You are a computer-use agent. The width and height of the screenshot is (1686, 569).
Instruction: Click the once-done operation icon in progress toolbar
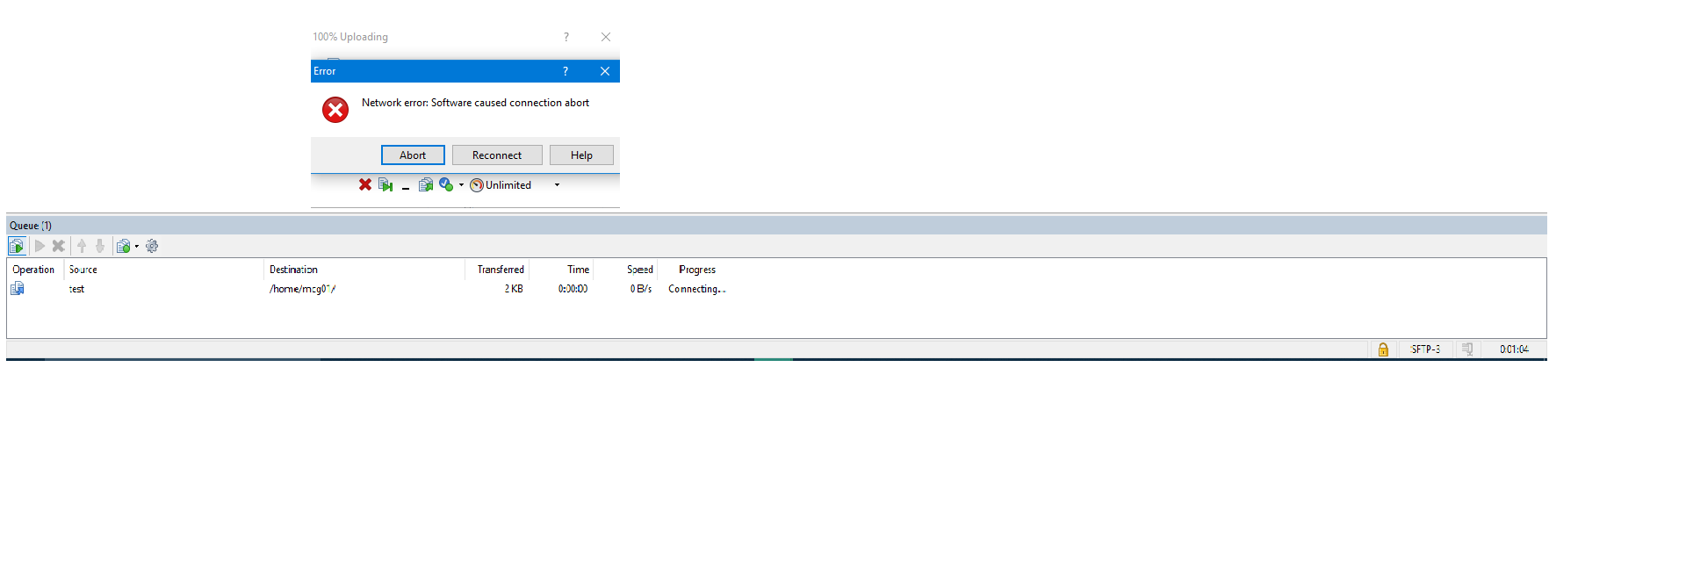[445, 184]
